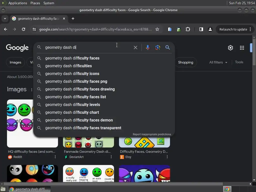256x192 pixels.
Task: Clear the search box with the X
Action: click(x=135, y=47)
